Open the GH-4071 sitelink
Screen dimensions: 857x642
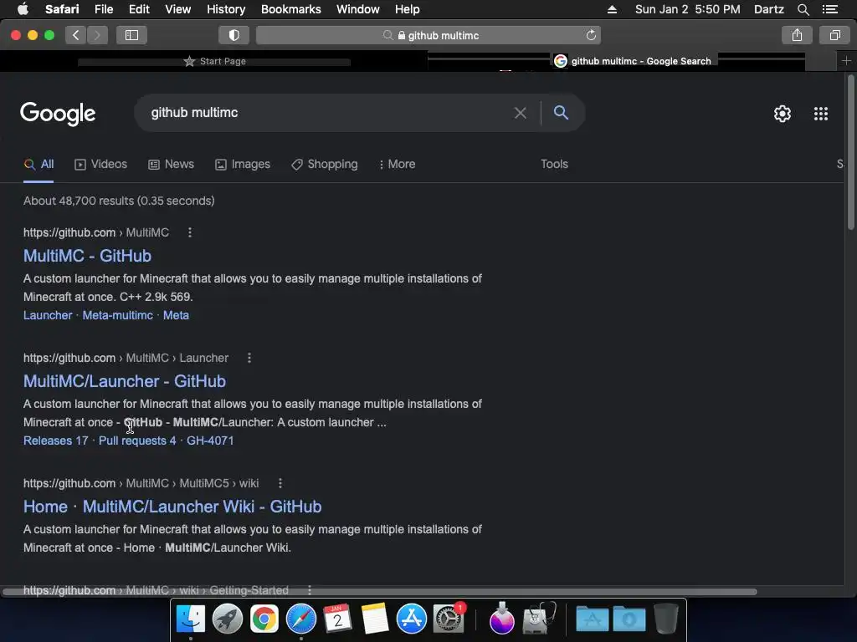[210, 441]
